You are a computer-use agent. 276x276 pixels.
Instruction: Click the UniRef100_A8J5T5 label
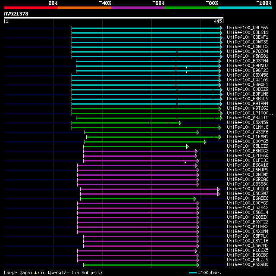(x=248, y=118)
